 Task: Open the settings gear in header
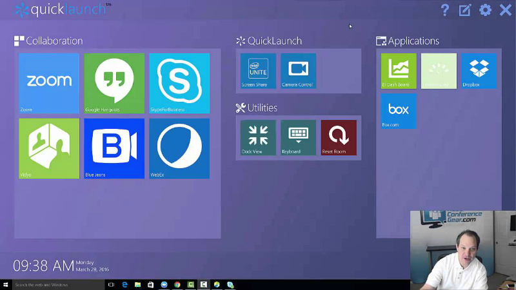(x=485, y=10)
